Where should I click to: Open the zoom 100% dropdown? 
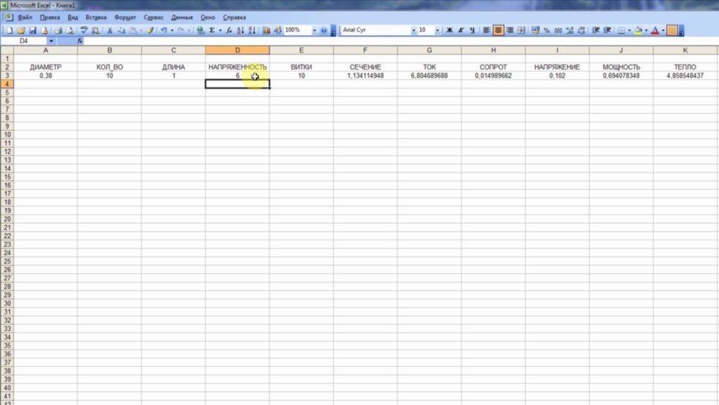[x=314, y=30]
